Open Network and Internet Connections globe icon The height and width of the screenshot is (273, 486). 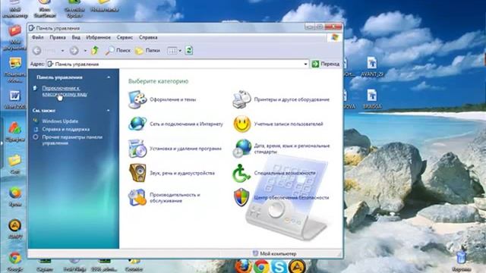[137, 124]
